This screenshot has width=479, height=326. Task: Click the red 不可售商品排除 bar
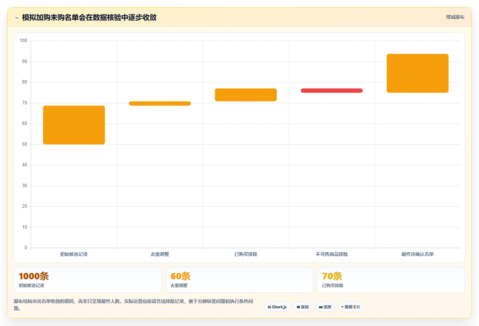point(332,91)
